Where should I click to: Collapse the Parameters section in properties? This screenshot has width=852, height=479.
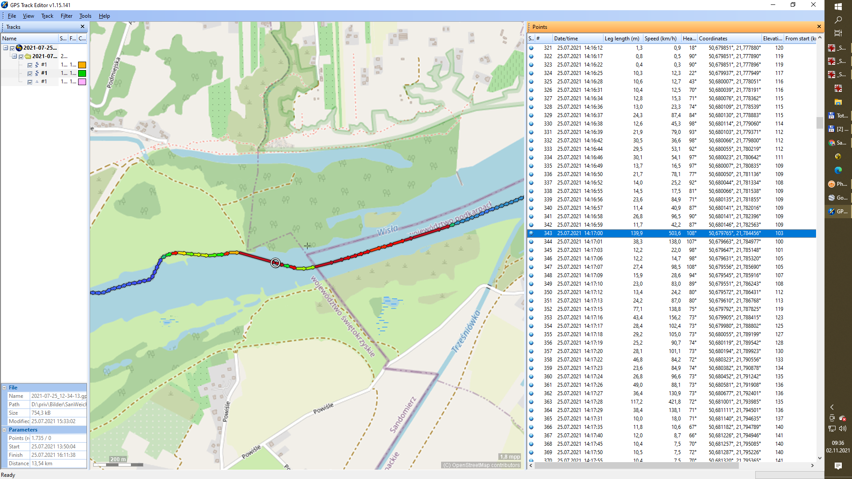pos(4,430)
